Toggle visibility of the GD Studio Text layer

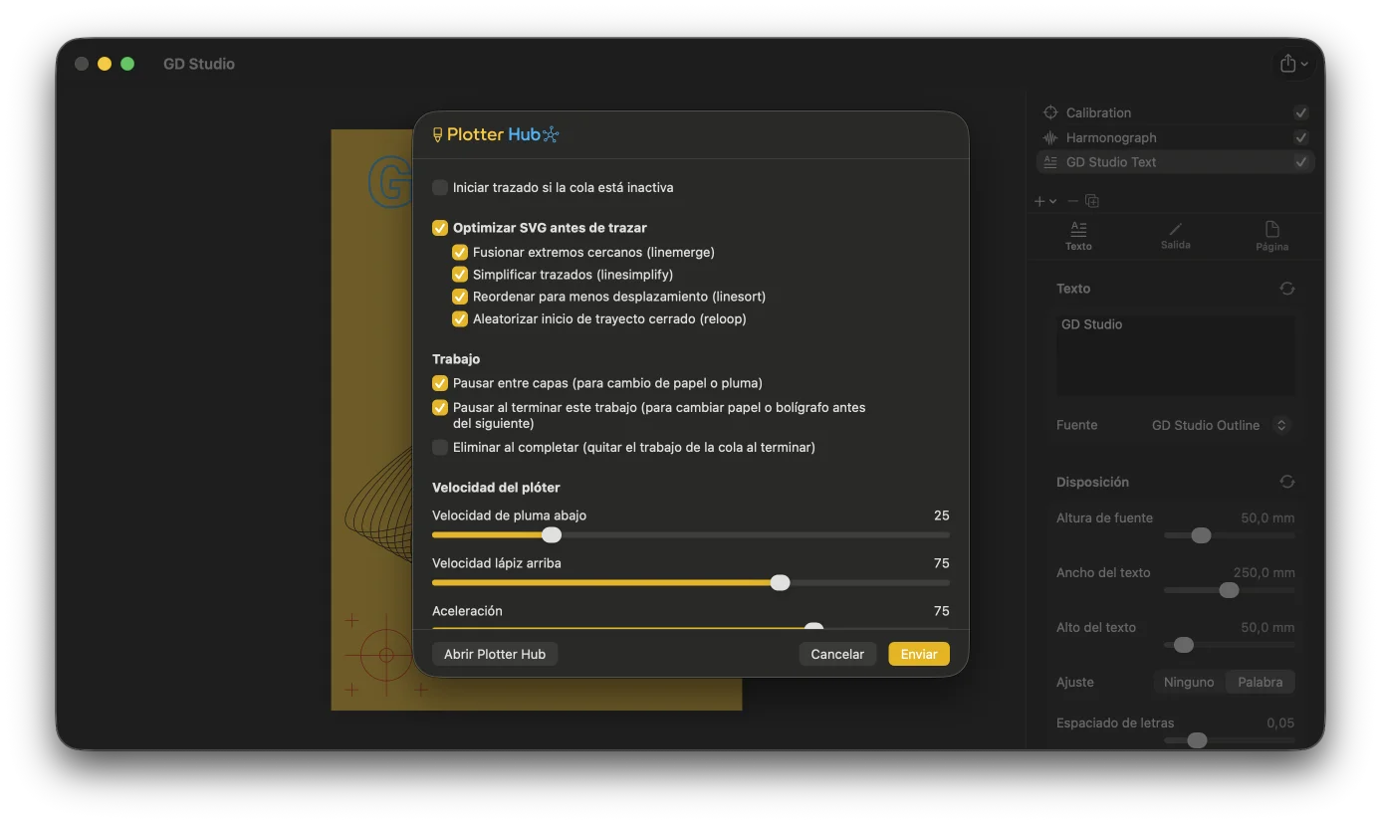pos(1300,162)
